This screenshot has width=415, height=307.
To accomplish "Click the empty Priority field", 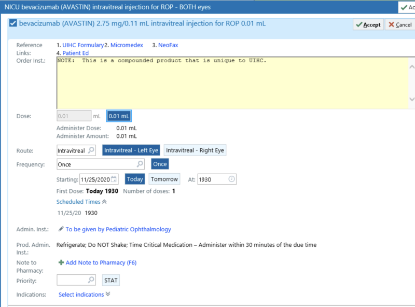I will click(76, 280).
